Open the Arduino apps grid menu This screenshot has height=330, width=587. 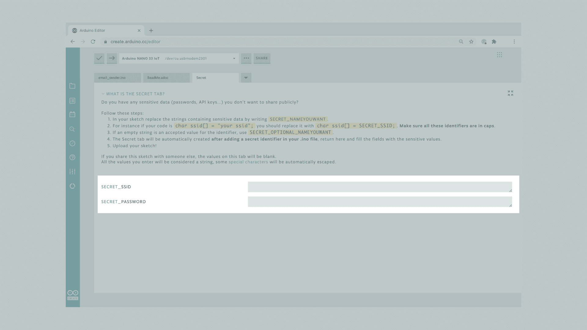click(499, 55)
